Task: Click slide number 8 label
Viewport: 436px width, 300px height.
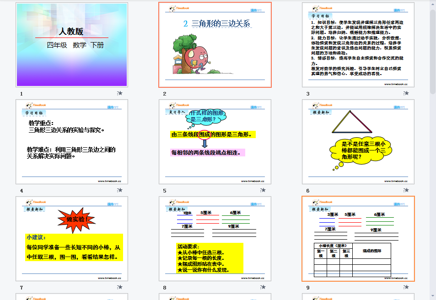Action: [165, 288]
